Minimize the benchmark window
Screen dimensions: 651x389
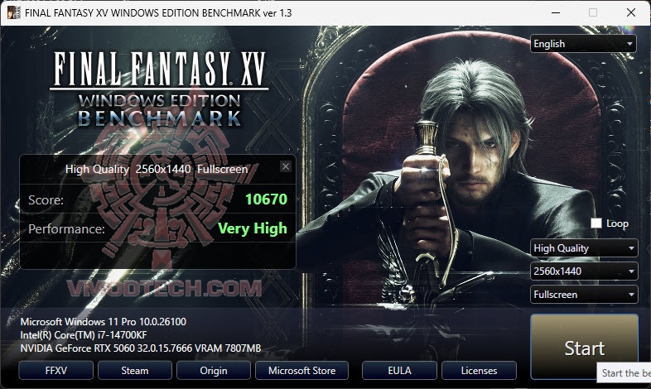[556, 12]
